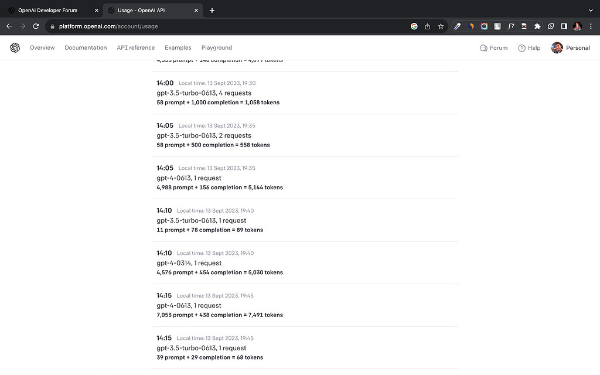This screenshot has width=600, height=375.
Task: Click the OpenAI logo in the navigation bar
Action: 15,47
